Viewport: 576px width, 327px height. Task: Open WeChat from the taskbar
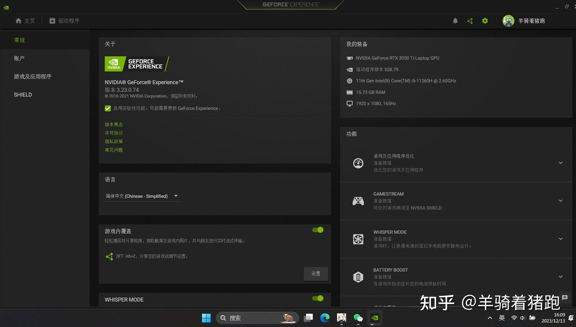pos(358,318)
